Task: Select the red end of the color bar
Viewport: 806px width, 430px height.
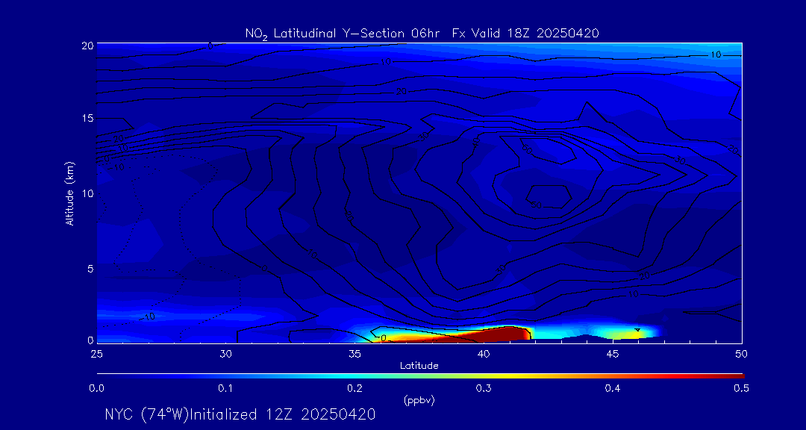Action: [735, 375]
